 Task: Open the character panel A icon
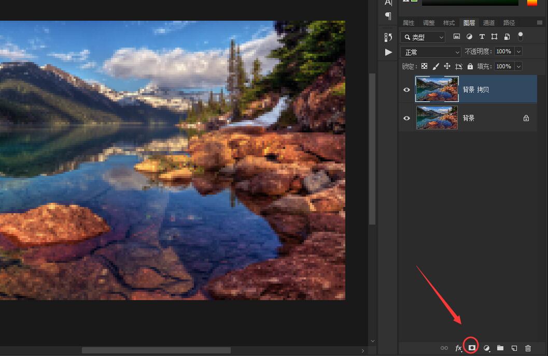coord(388,3)
